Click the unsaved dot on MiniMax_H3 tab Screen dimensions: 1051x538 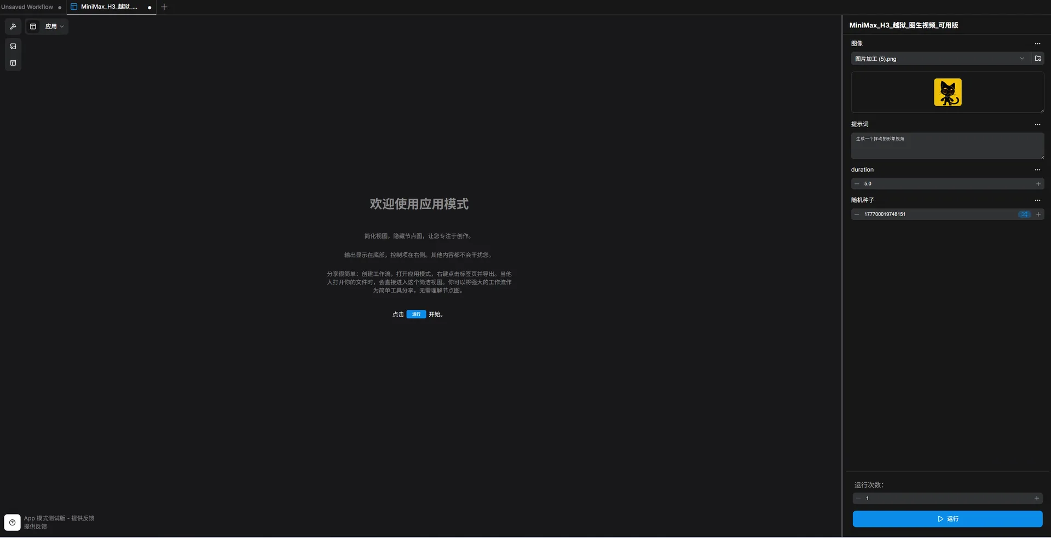pyautogui.click(x=149, y=8)
